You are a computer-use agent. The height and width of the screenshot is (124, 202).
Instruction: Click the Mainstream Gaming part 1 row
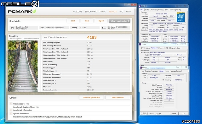click(86, 74)
